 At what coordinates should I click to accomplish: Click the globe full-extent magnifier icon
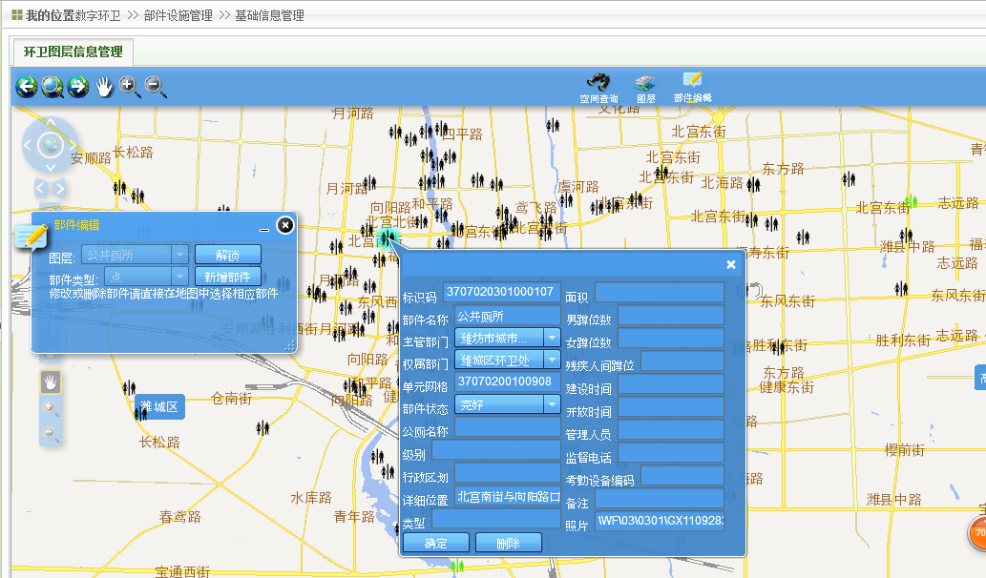[52, 87]
